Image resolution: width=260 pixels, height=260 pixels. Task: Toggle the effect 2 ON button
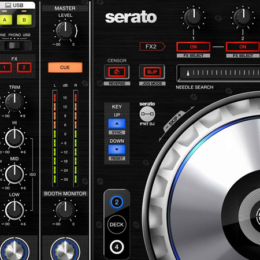pos(243,47)
